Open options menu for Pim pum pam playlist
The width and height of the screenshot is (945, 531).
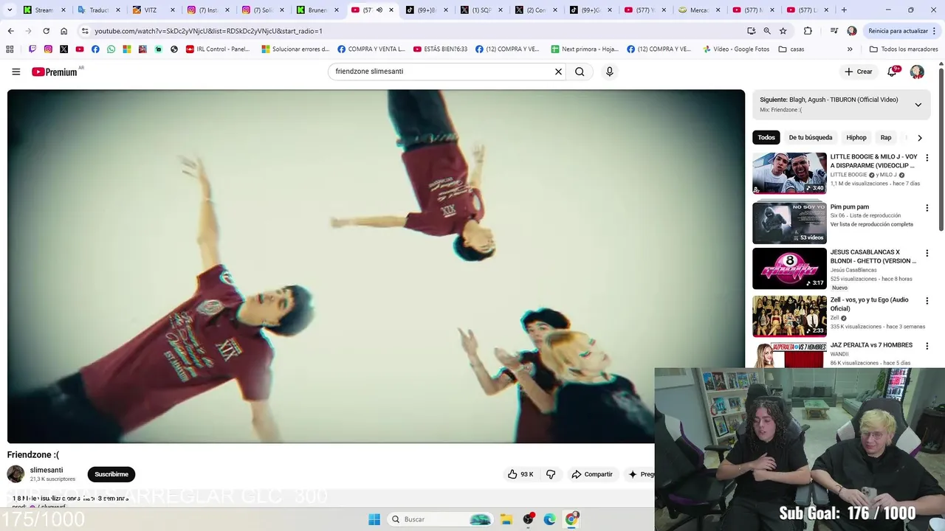click(x=927, y=208)
